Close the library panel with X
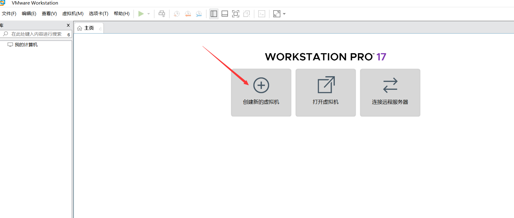The height and width of the screenshot is (218, 514). pyautogui.click(x=68, y=25)
